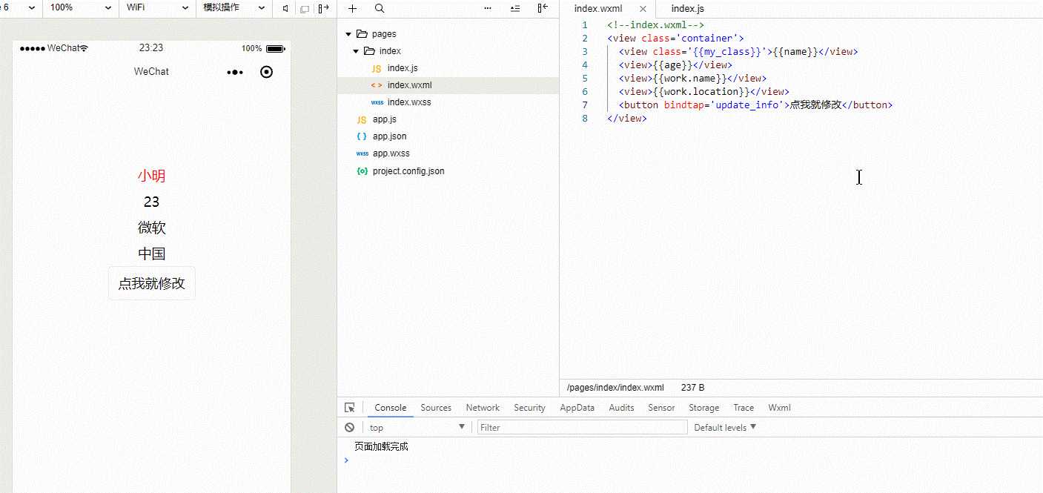
Task: Open the 100% zoom dropdown
Action: tap(82, 7)
